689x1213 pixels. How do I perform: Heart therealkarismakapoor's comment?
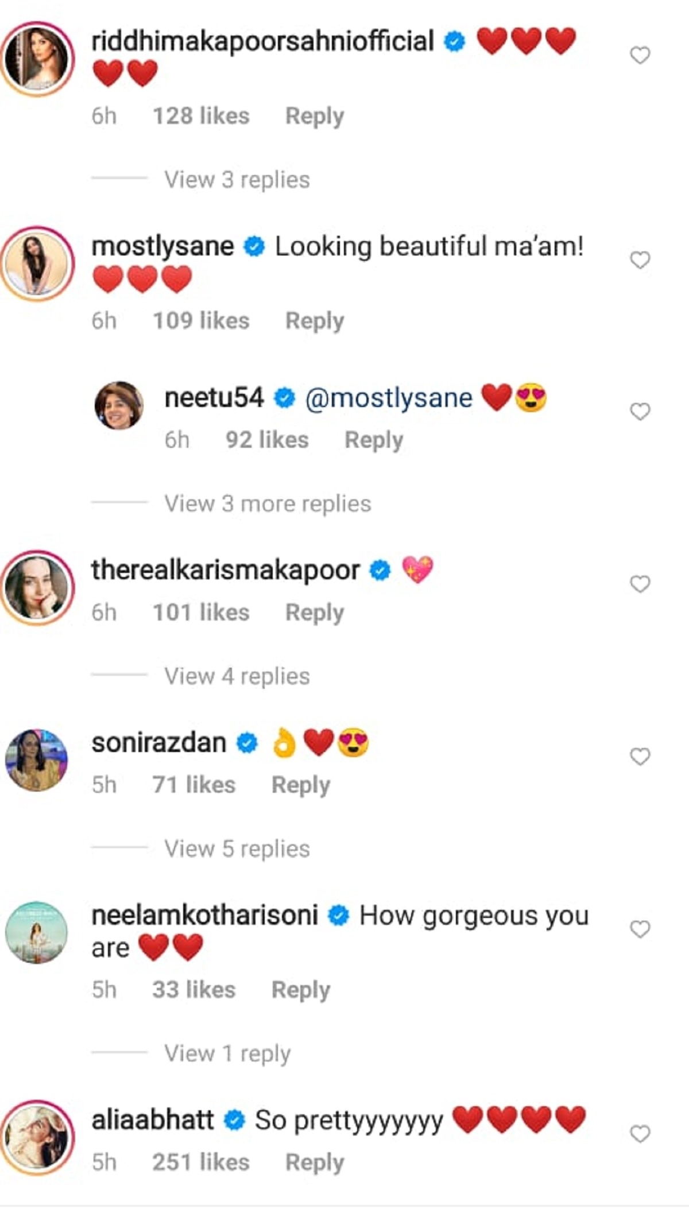click(x=640, y=584)
